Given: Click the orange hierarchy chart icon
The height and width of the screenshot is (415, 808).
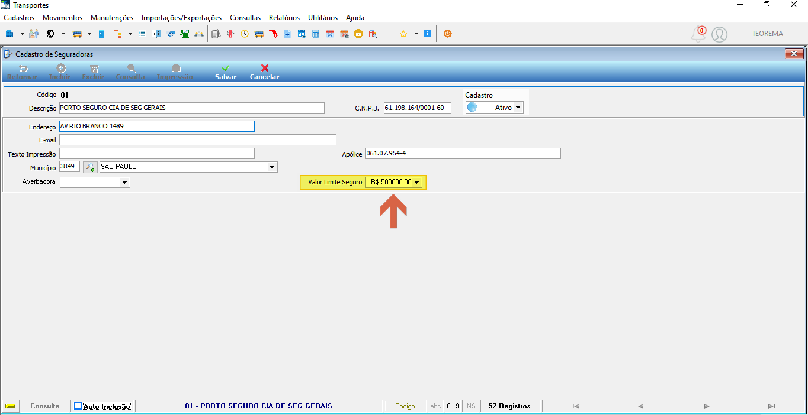Looking at the screenshot, I should [x=117, y=34].
